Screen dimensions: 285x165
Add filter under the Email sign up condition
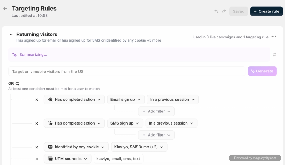point(156,111)
